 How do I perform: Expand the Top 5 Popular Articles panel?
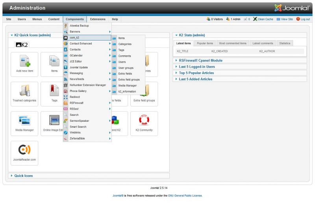[176, 73]
